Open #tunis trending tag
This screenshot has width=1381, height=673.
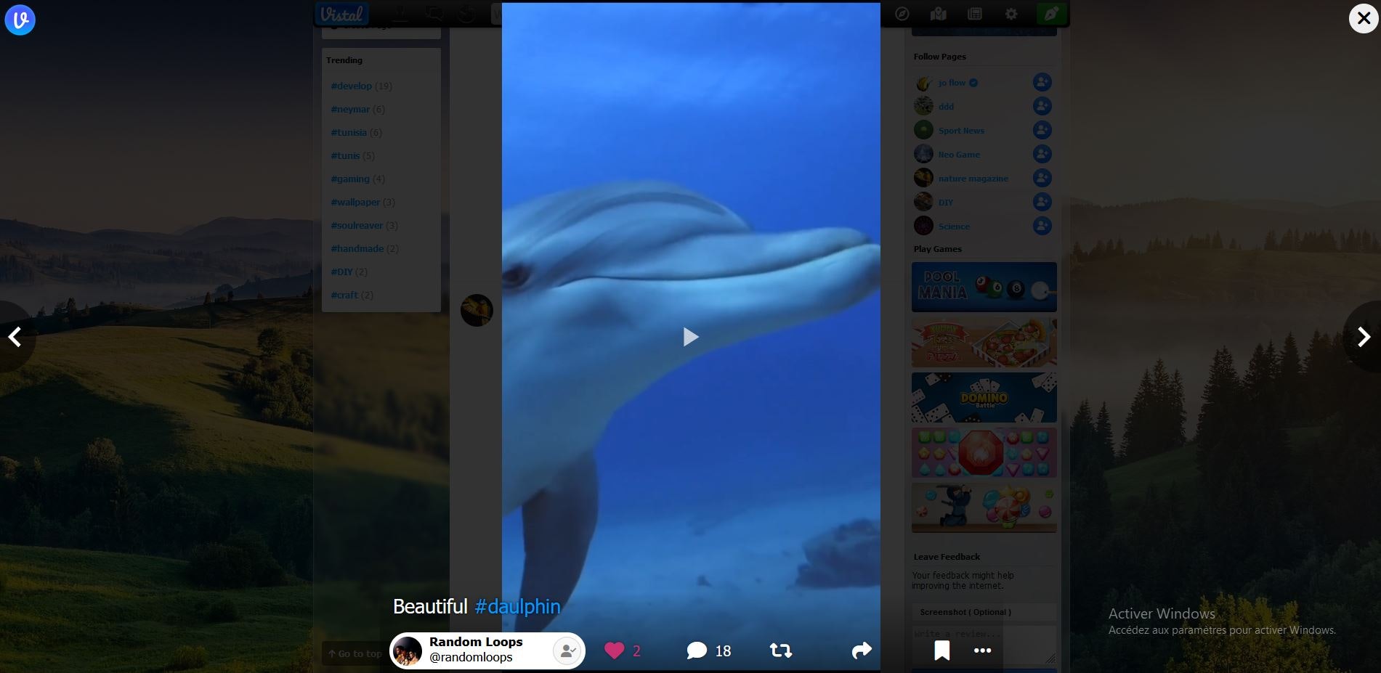345,155
